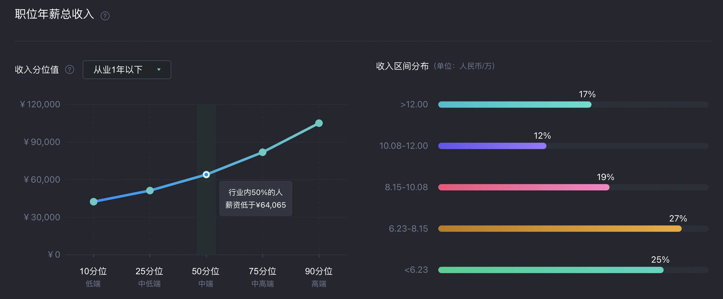Select the 10分位 data point on chart
723x299 pixels.
(x=93, y=202)
